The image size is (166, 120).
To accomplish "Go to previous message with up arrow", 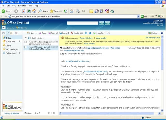I will click(86, 33).
